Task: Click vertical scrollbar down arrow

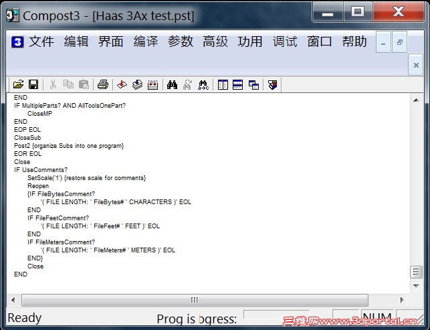Action: coord(416,286)
